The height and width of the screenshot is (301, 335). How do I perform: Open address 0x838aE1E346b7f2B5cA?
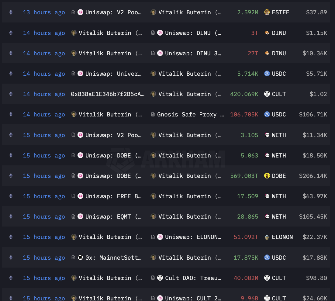pos(108,94)
